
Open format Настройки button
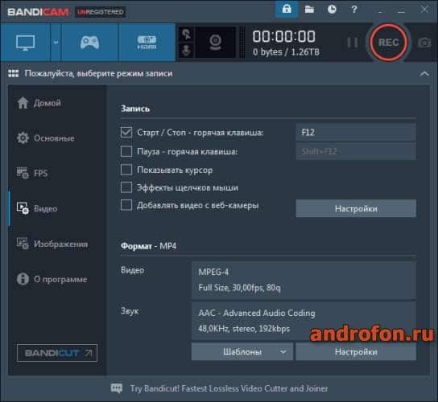356,352
